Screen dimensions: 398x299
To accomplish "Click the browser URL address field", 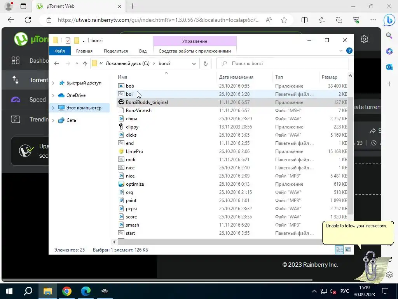I will pyautogui.click(x=159, y=20).
